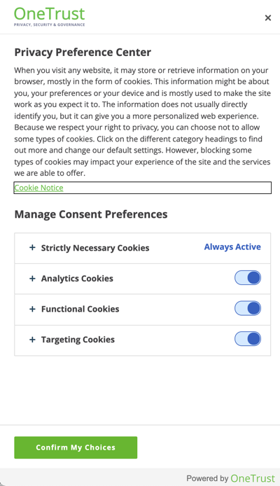This screenshot has height=486, width=280.
Task: Click plus icon beside Strictly Necessary Cookies
Action: pyautogui.click(x=32, y=248)
